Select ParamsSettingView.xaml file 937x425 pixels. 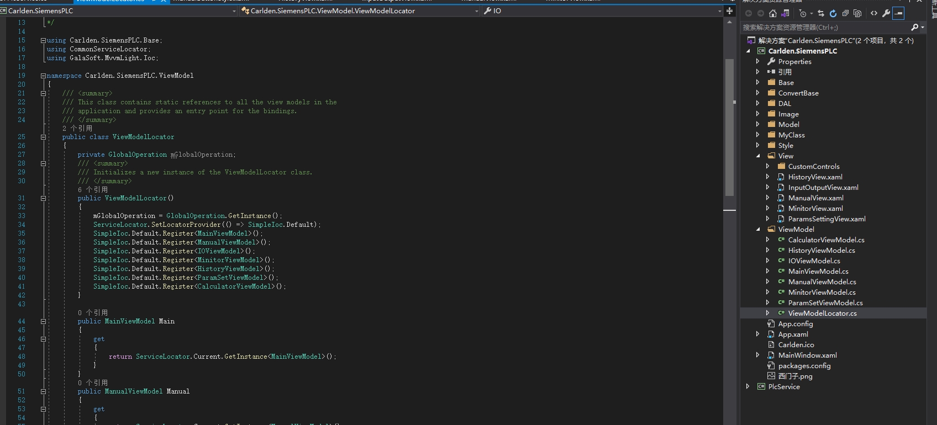pos(827,219)
